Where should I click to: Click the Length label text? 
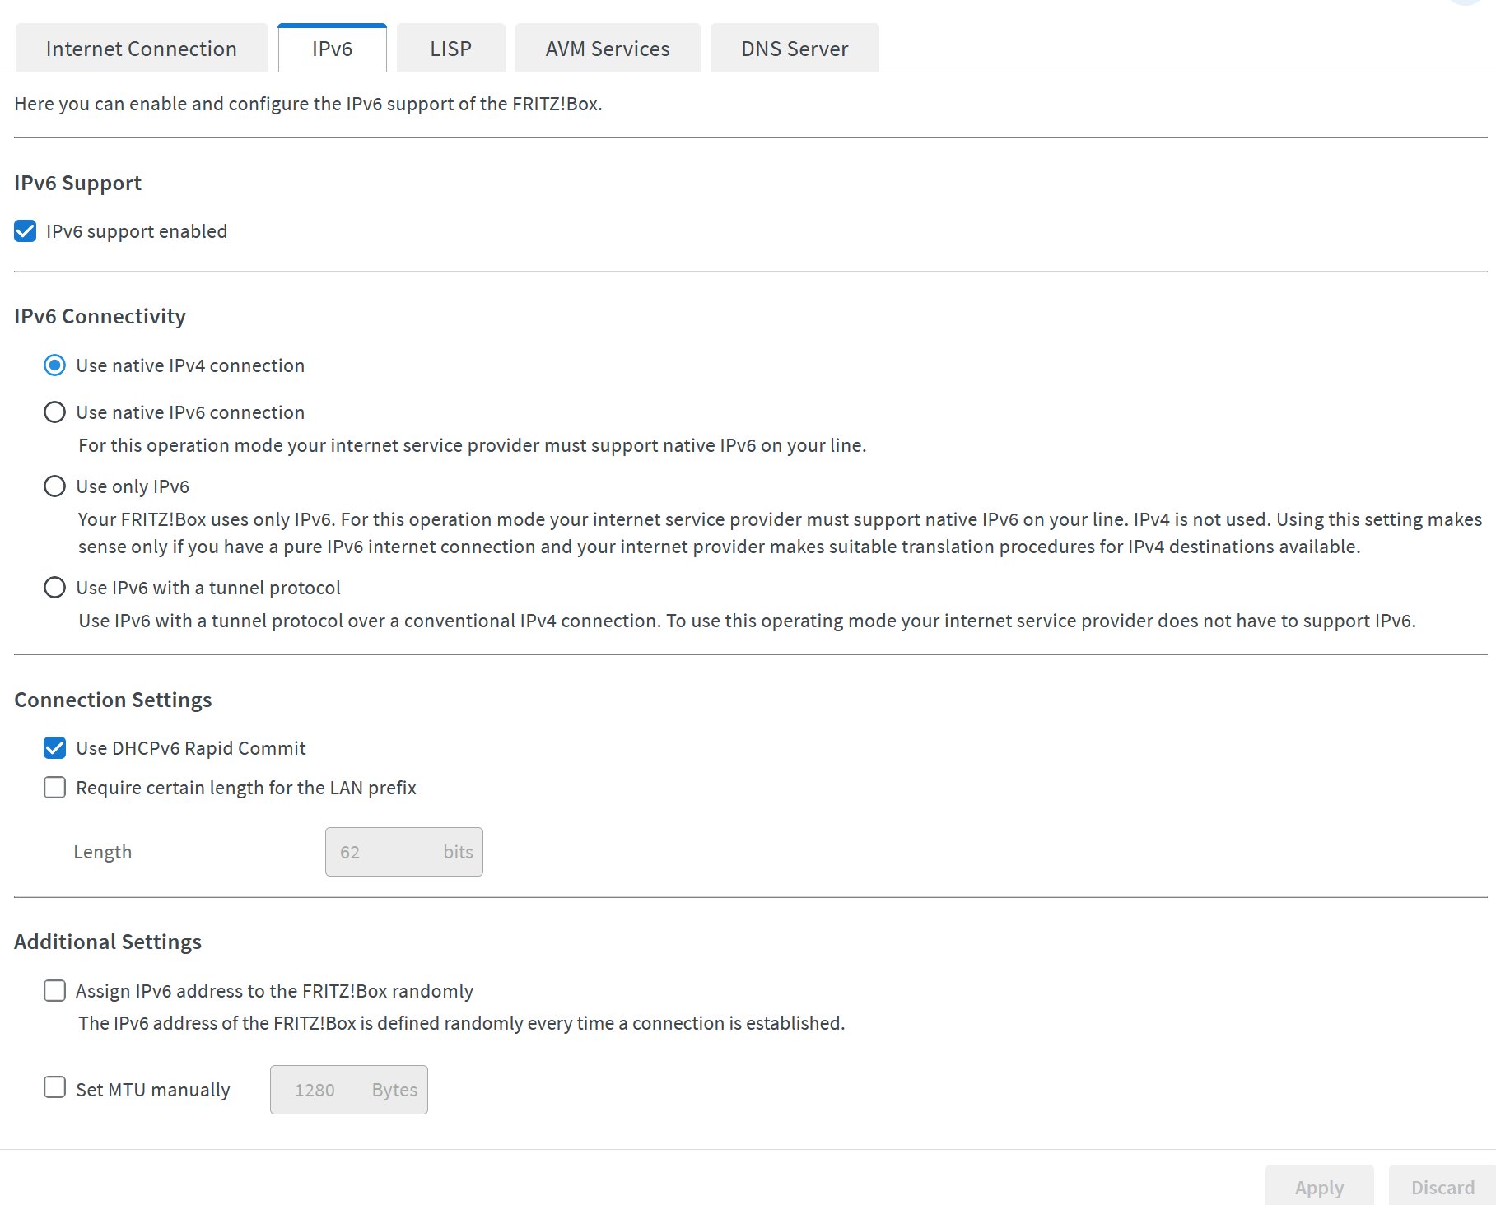tap(103, 852)
